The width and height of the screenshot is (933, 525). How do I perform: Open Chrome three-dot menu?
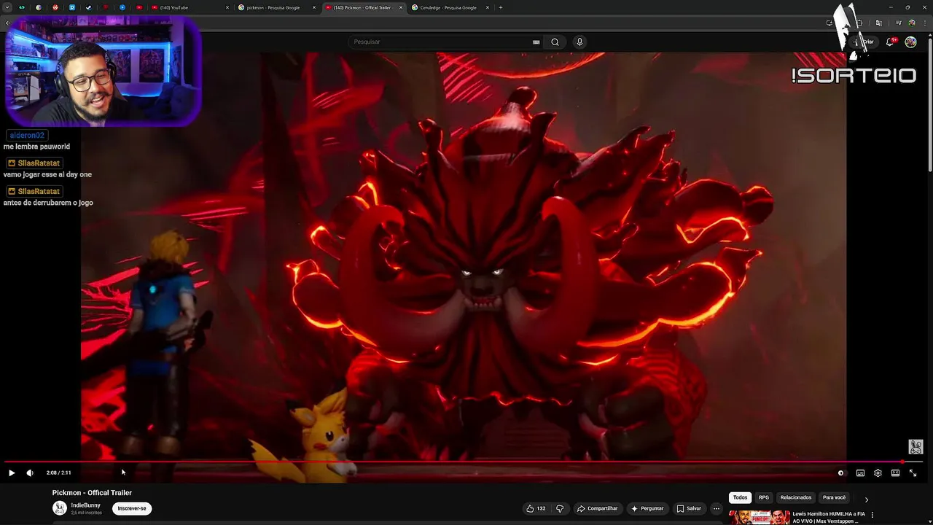pos(924,23)
